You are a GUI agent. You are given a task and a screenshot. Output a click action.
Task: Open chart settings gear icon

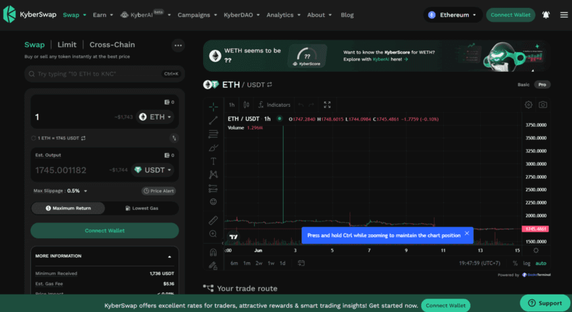click(x=528, y=105)
